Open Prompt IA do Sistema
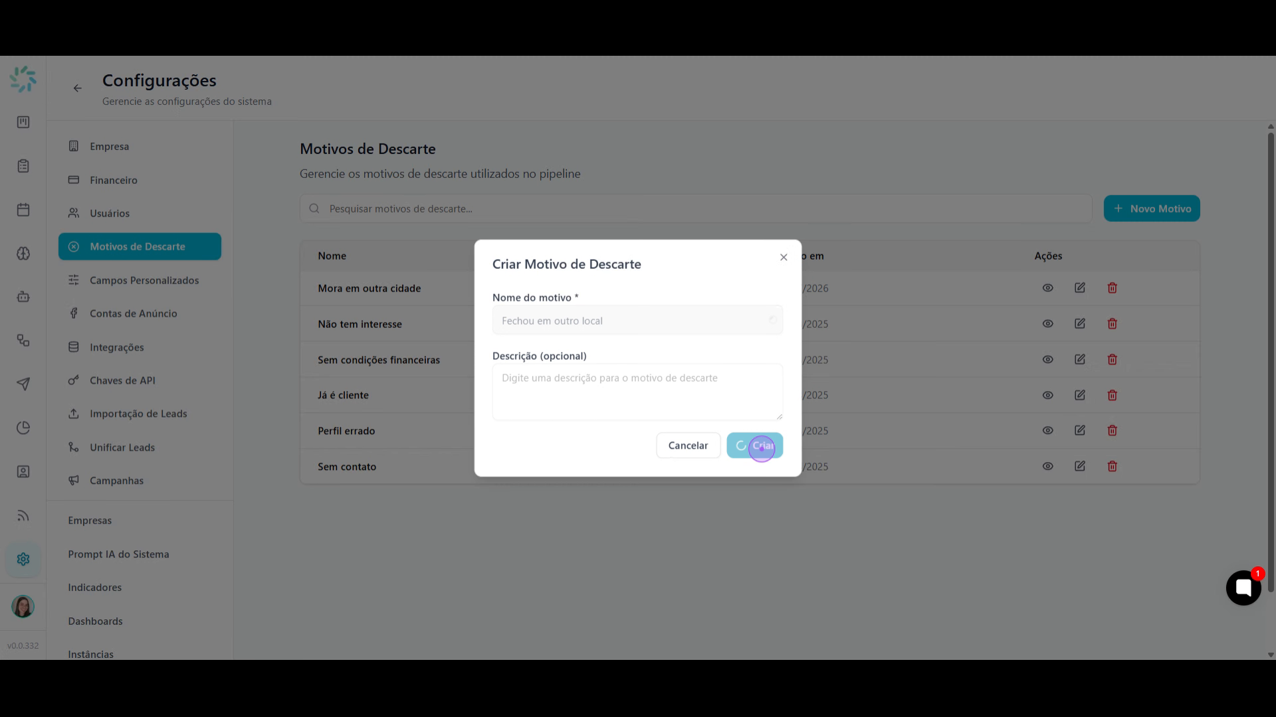Screen dimensions: 1276x717 (118, 554)
